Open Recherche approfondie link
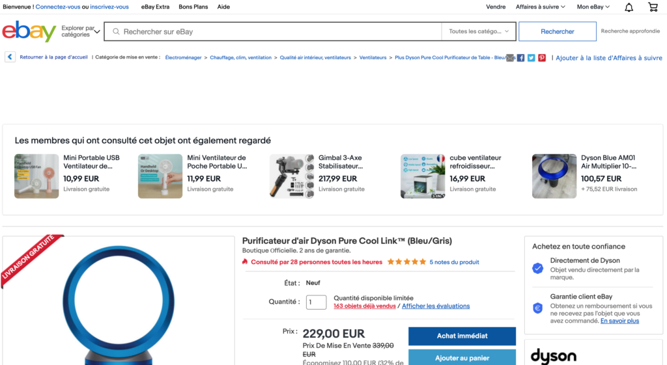The image size is (667, 365). (631, 31)
